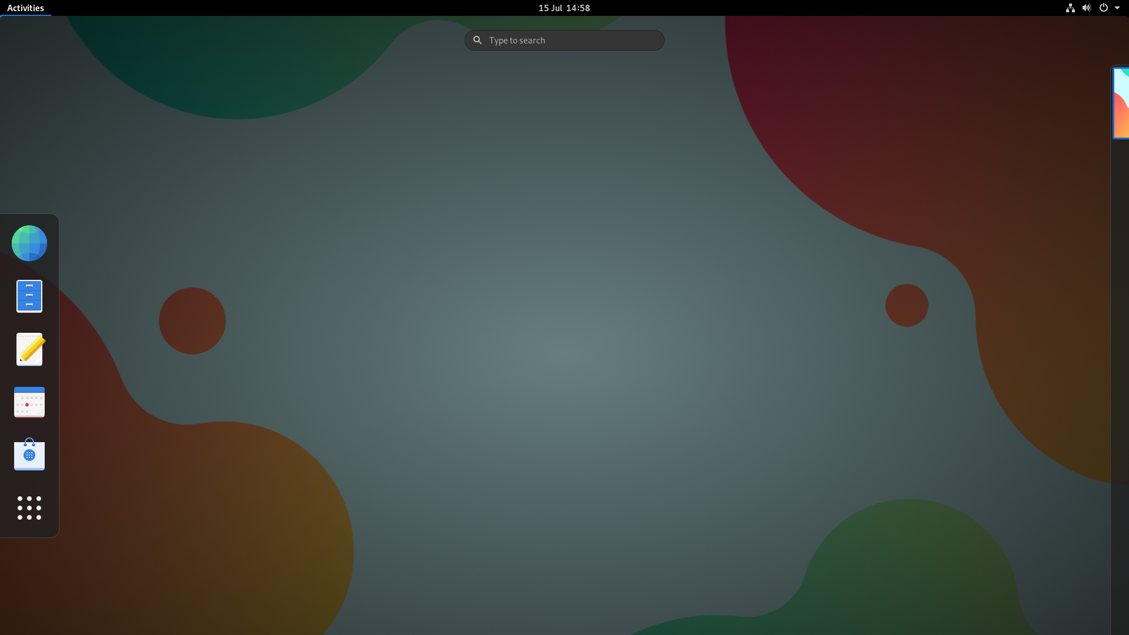Show all applications via grid icon

(x=29, y=508)
